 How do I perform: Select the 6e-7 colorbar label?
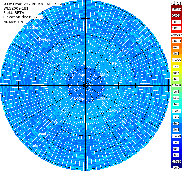(x=176, y=98)
